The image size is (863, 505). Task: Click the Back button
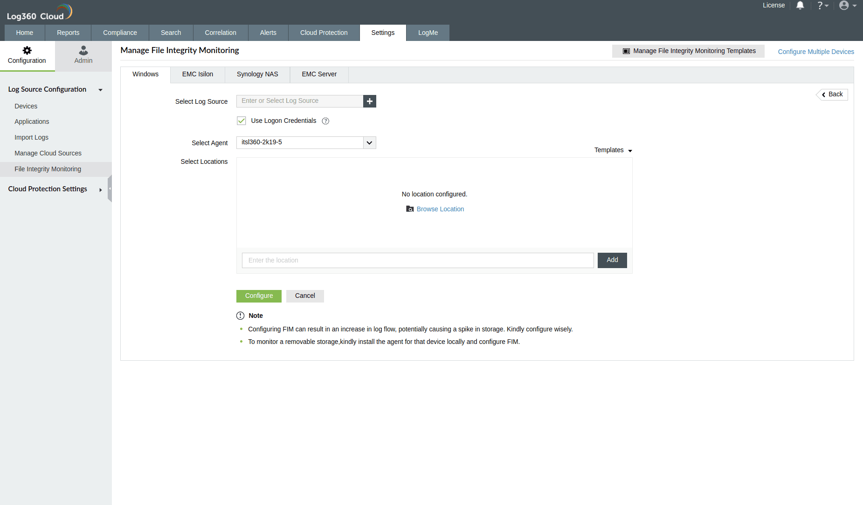pos(832,94)
